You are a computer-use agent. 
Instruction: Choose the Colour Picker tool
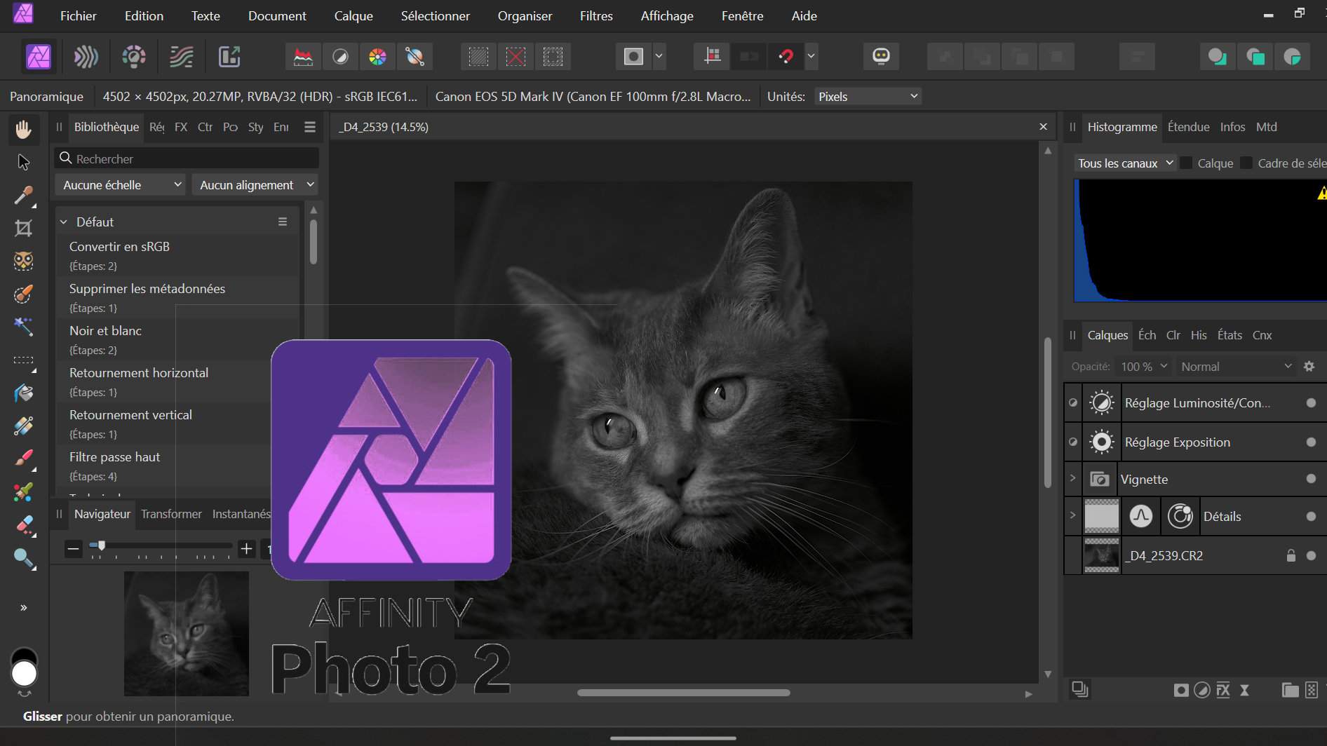tap(23, 196)
